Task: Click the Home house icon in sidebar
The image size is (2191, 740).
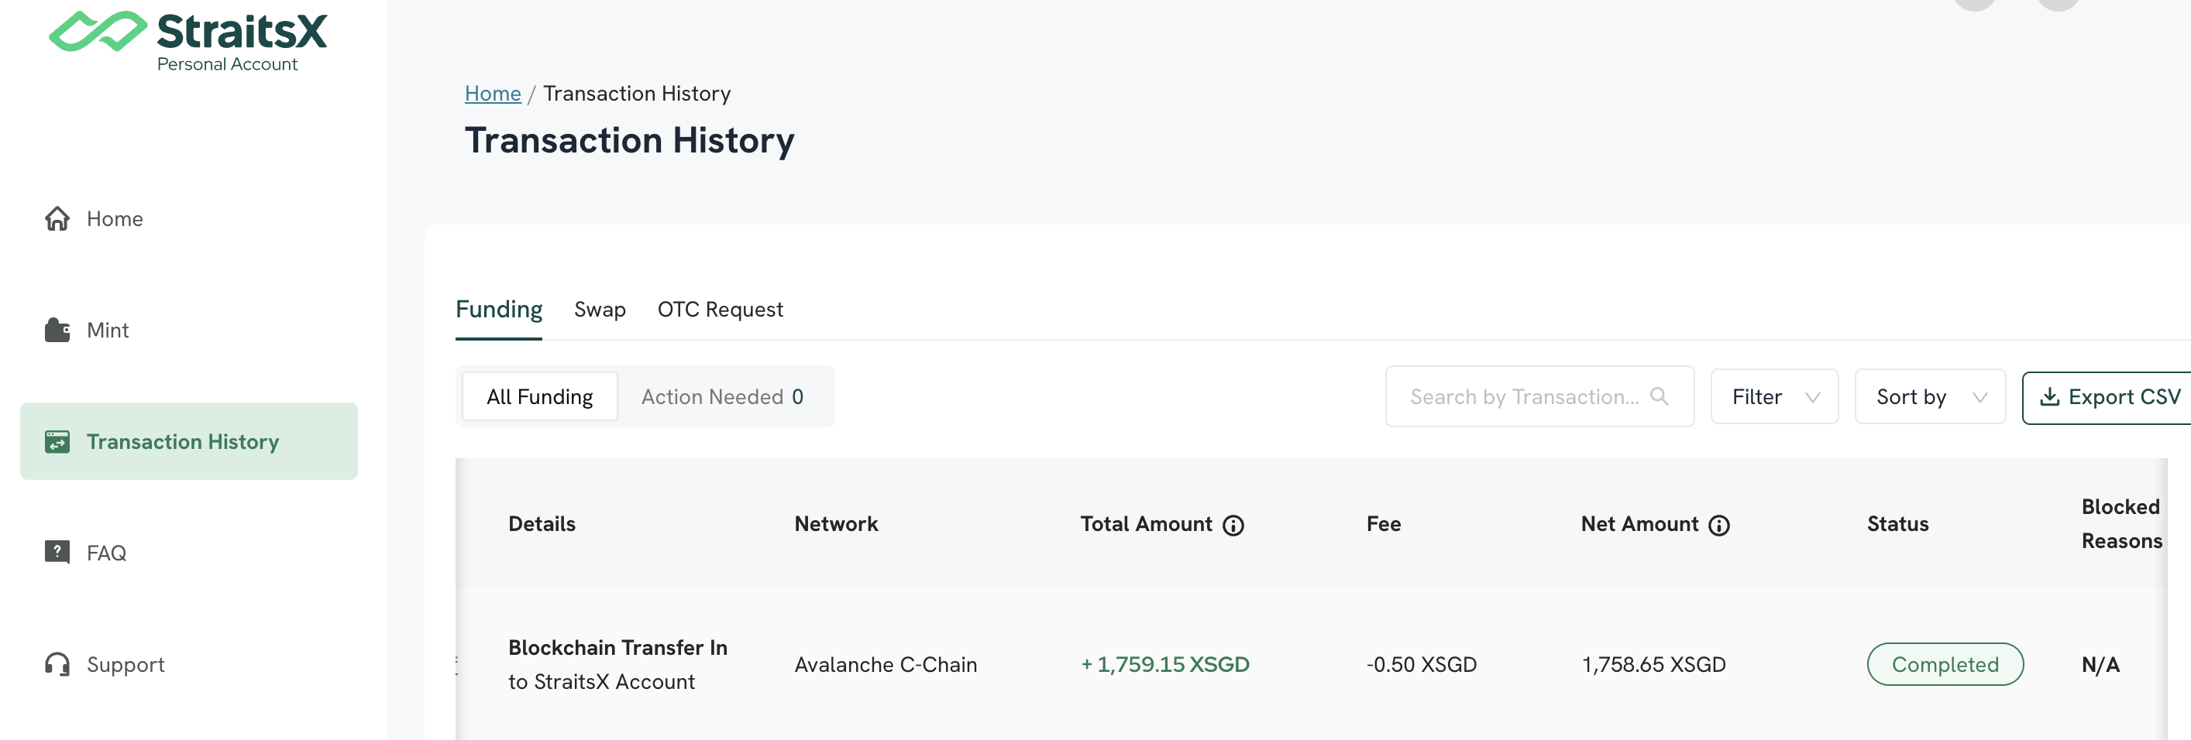Action: (x=57, y=218)
